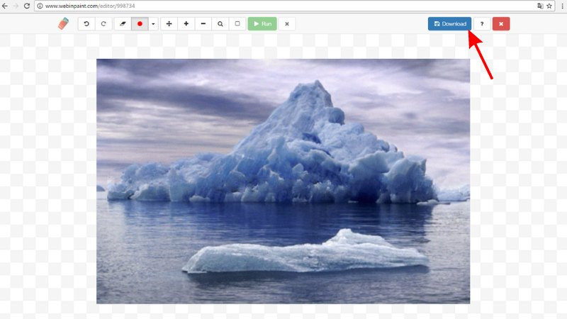Open the marker size dropdown arrow
The image size is (567, 319).
tap(153, 24)
